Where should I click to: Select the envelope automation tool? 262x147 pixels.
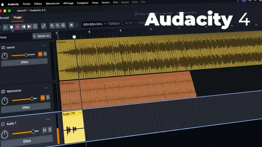click(44, 26)
